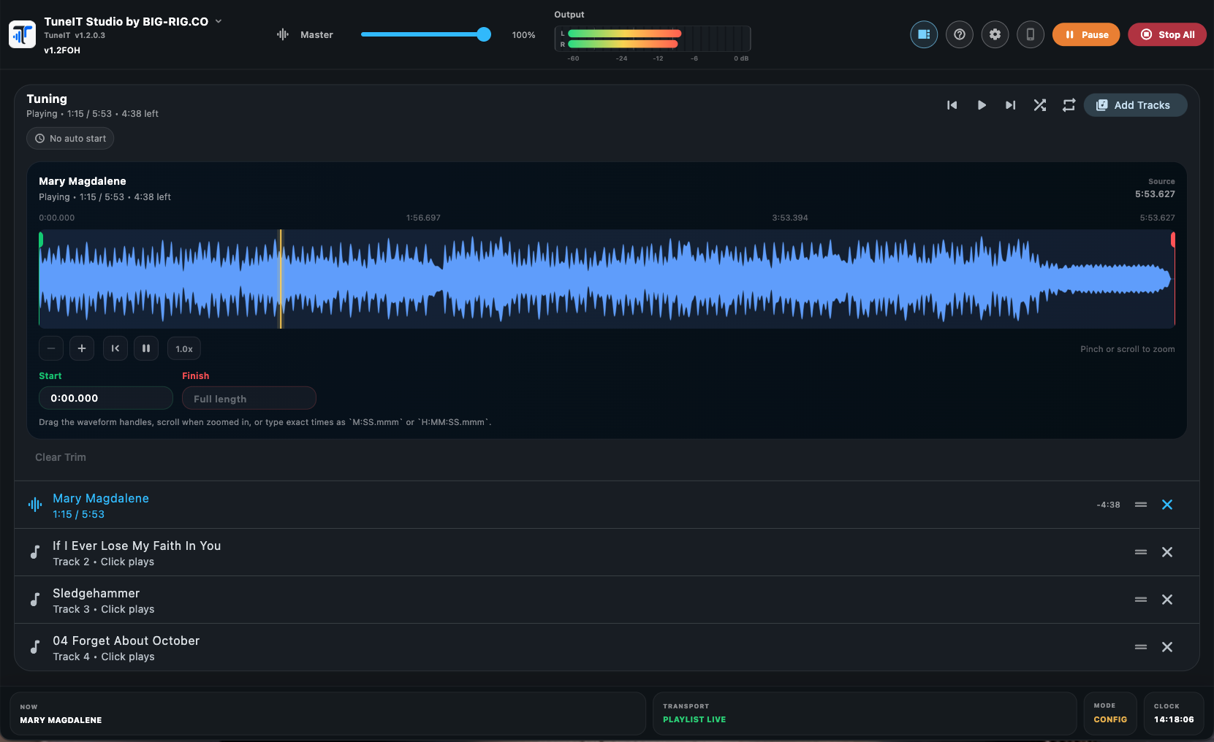The height and width of the screenshot is (742, 1214).
Task: Click the 100% master volume value
Action: point(523,35)
